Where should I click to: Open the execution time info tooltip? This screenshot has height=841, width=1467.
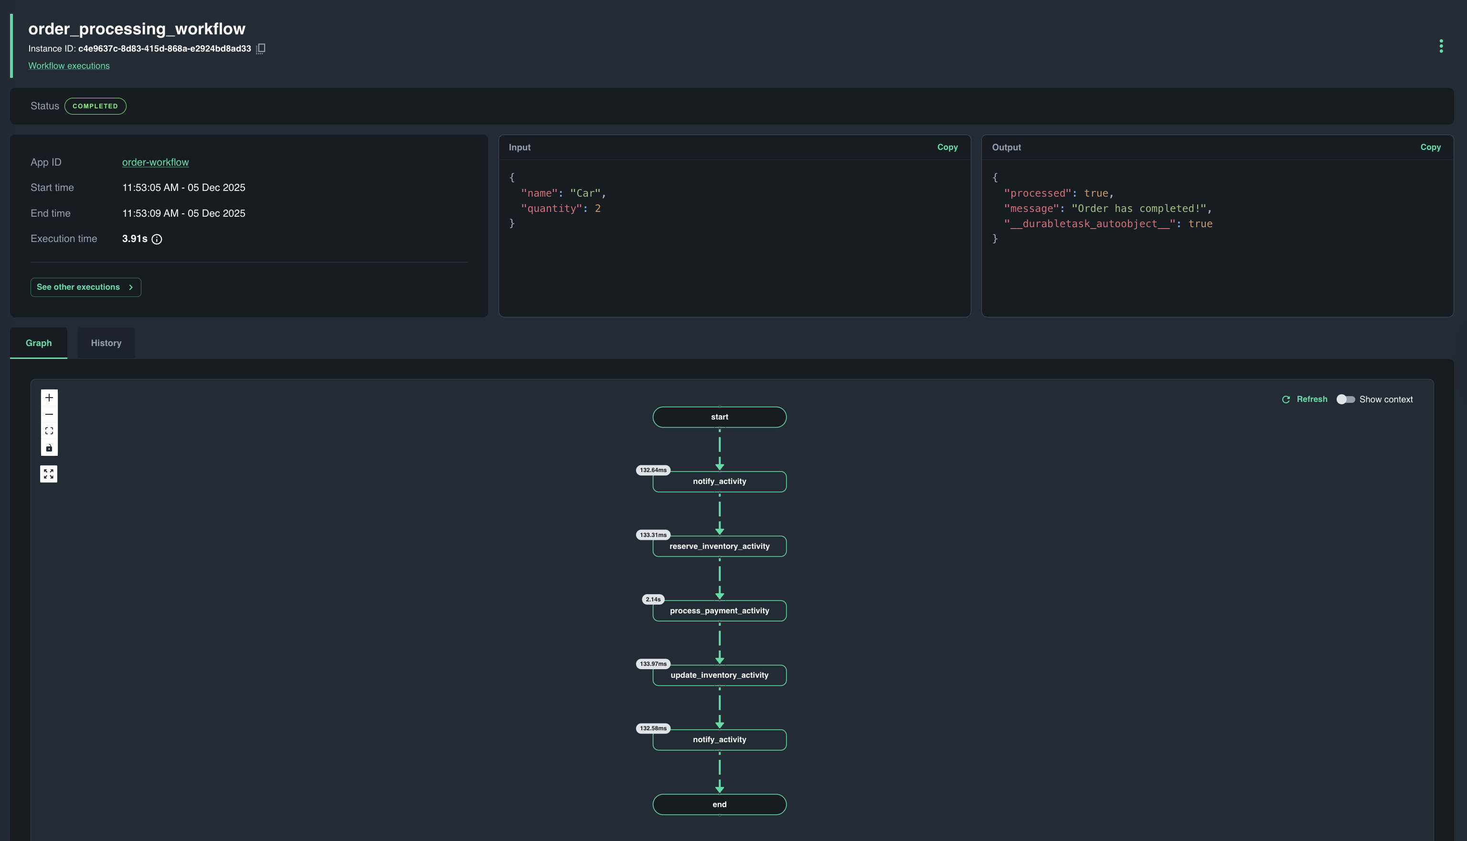pos(158,239)
